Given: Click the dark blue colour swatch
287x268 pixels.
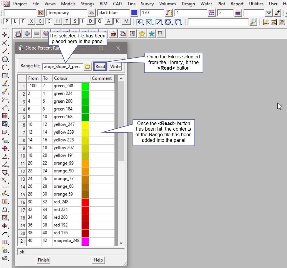Looking at the screenshot, I should click(134, 13).
